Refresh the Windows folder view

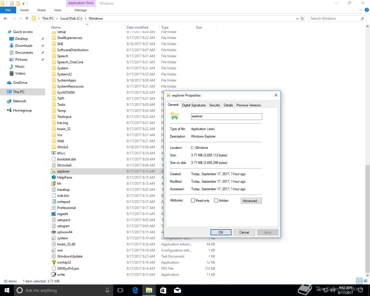302,18
